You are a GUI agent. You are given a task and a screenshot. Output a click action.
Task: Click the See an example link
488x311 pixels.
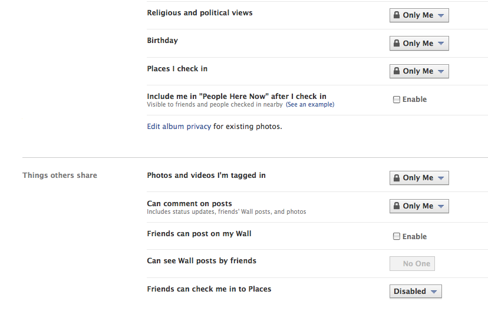tap(310, 104)
